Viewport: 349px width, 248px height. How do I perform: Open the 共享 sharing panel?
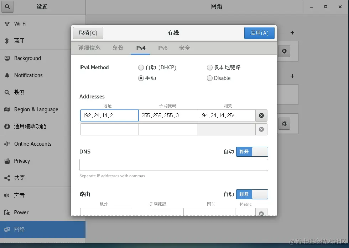pos(43,178)
